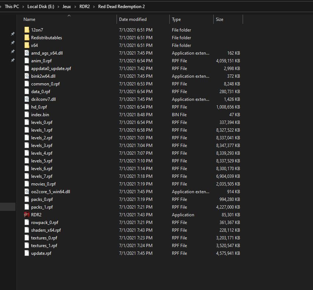The image size is (313, 290).
Task: Select the shaders_x64.rpf file icon
Action: 27,230
